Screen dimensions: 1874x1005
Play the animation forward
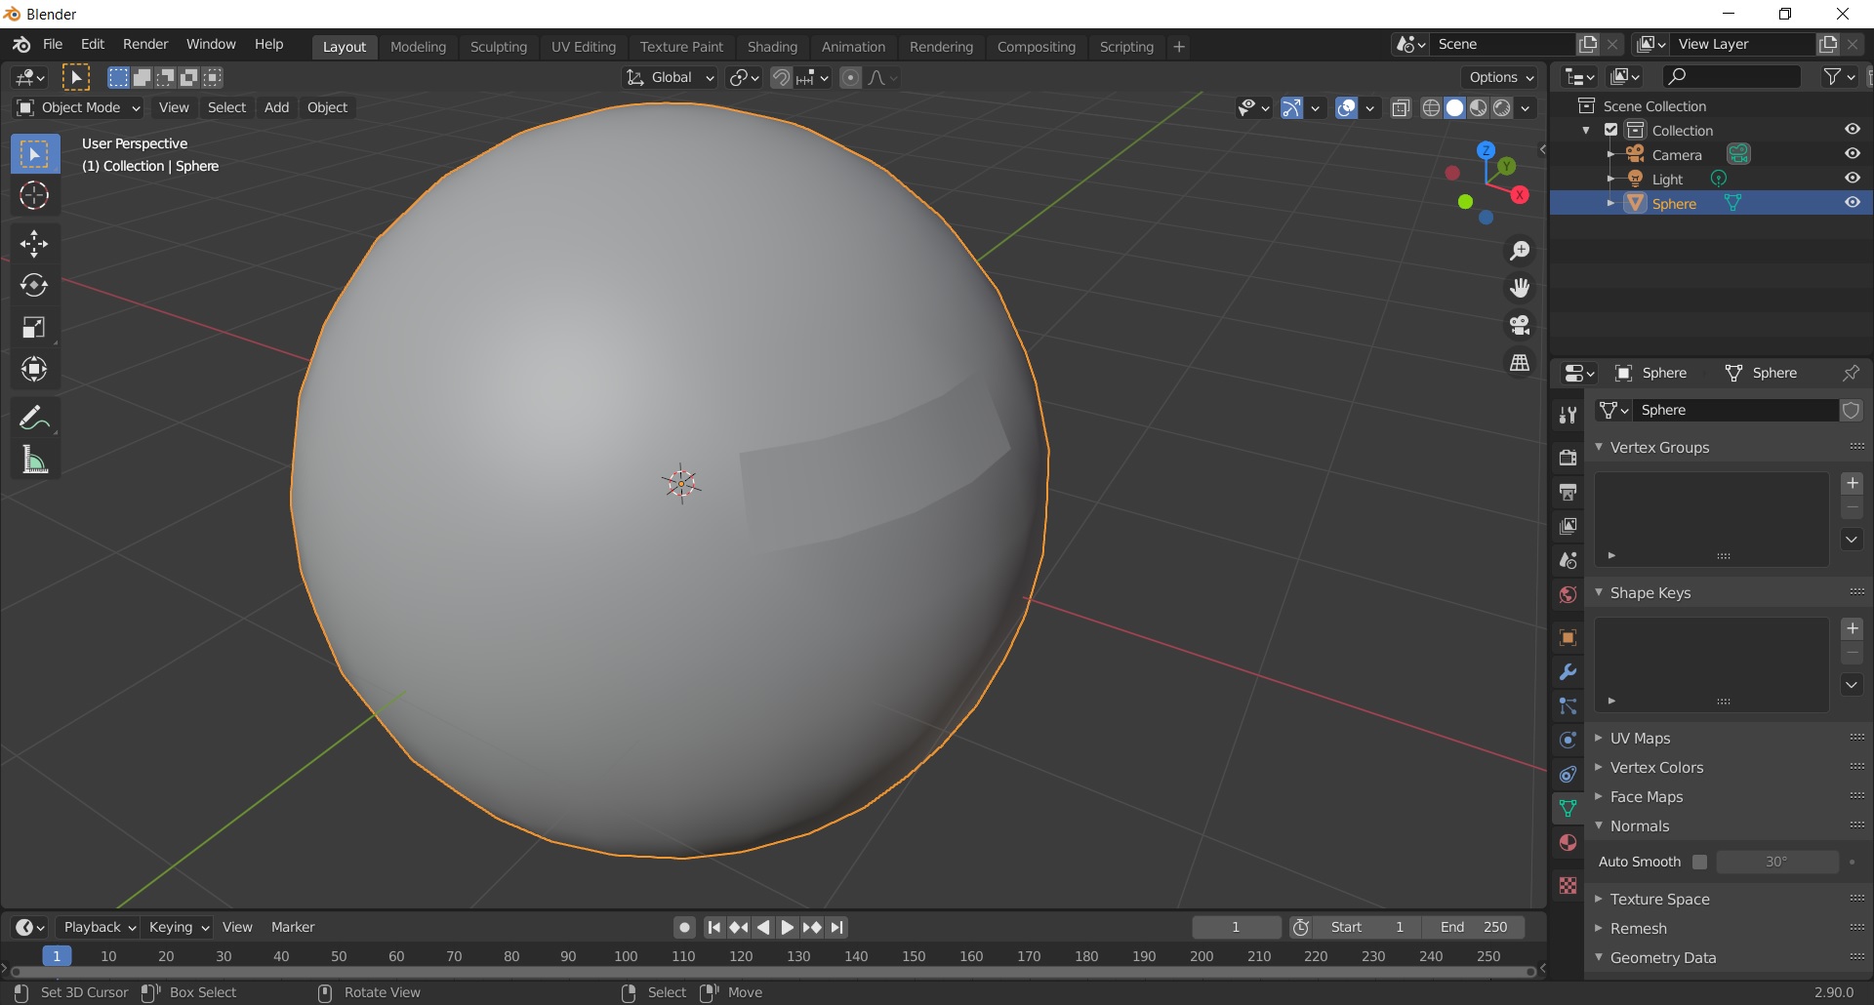click(x=787, y=927)
